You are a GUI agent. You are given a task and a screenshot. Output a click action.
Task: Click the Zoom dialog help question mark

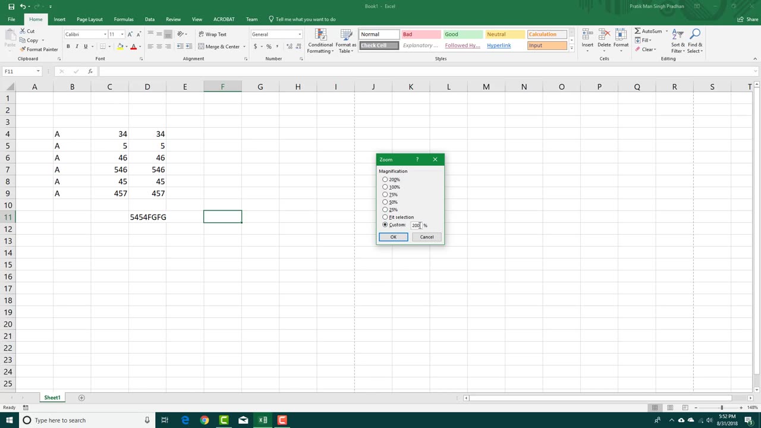pyautogui.click(x=417, y=159)
